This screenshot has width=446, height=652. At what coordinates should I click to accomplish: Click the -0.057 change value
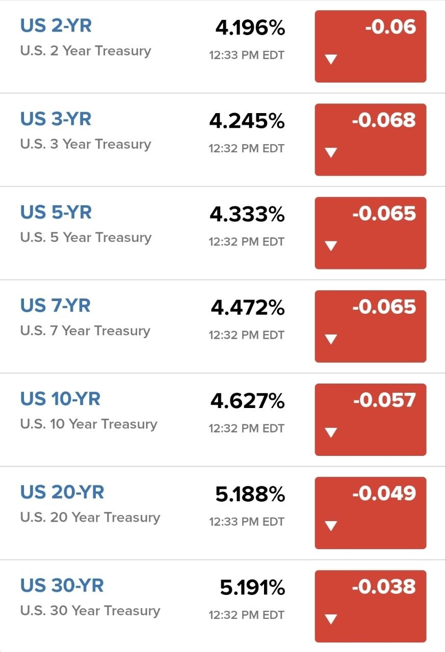coord(385,400)
